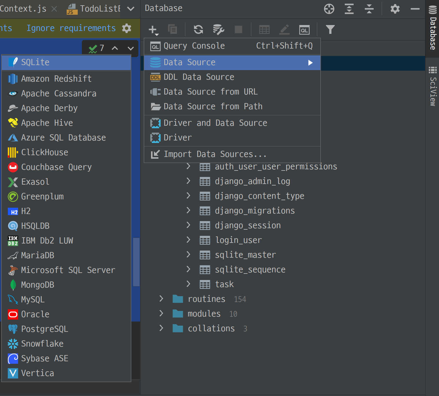Select Greenplum data source
The width and height of the screenshot is (439, 396).
[x=66, y=197]
